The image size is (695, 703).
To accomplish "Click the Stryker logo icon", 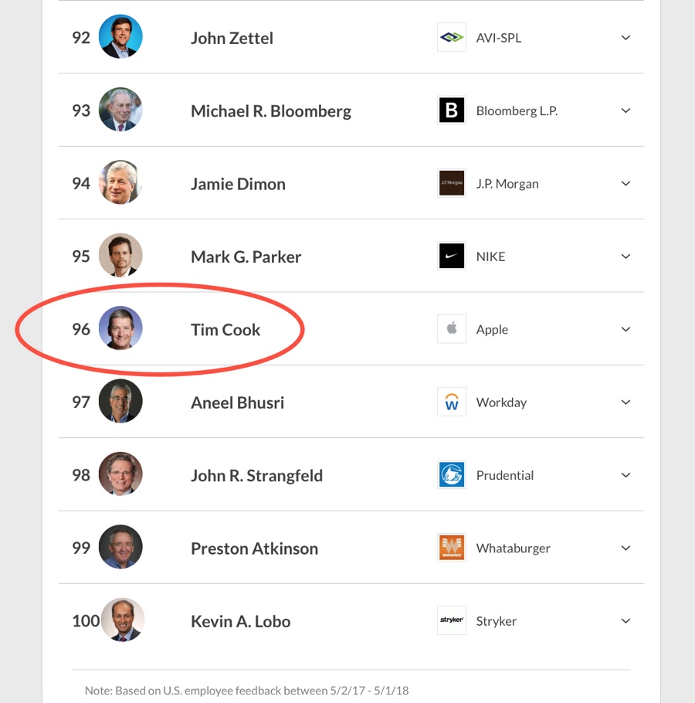I will click(451, 620).
